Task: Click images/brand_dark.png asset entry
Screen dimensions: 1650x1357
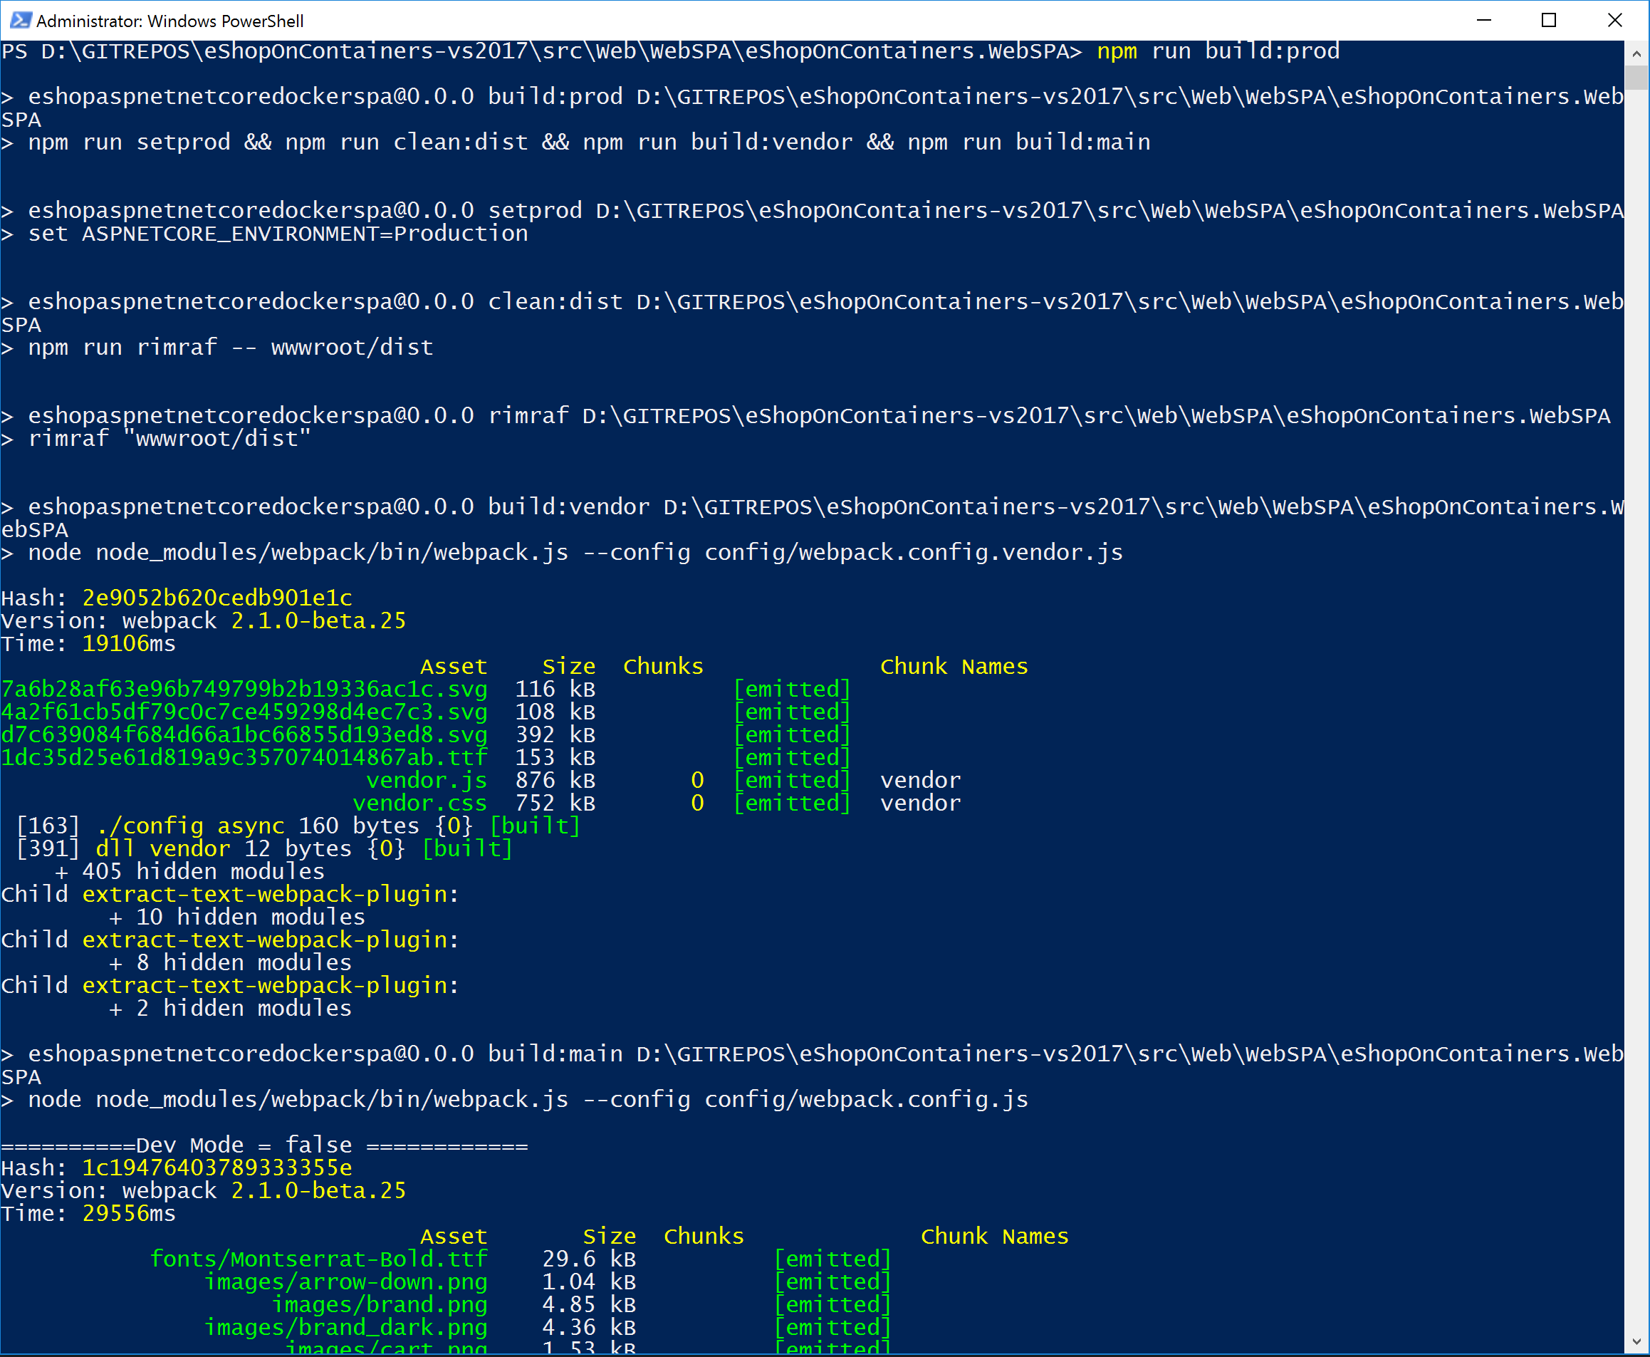Action: pos(345,1327)
